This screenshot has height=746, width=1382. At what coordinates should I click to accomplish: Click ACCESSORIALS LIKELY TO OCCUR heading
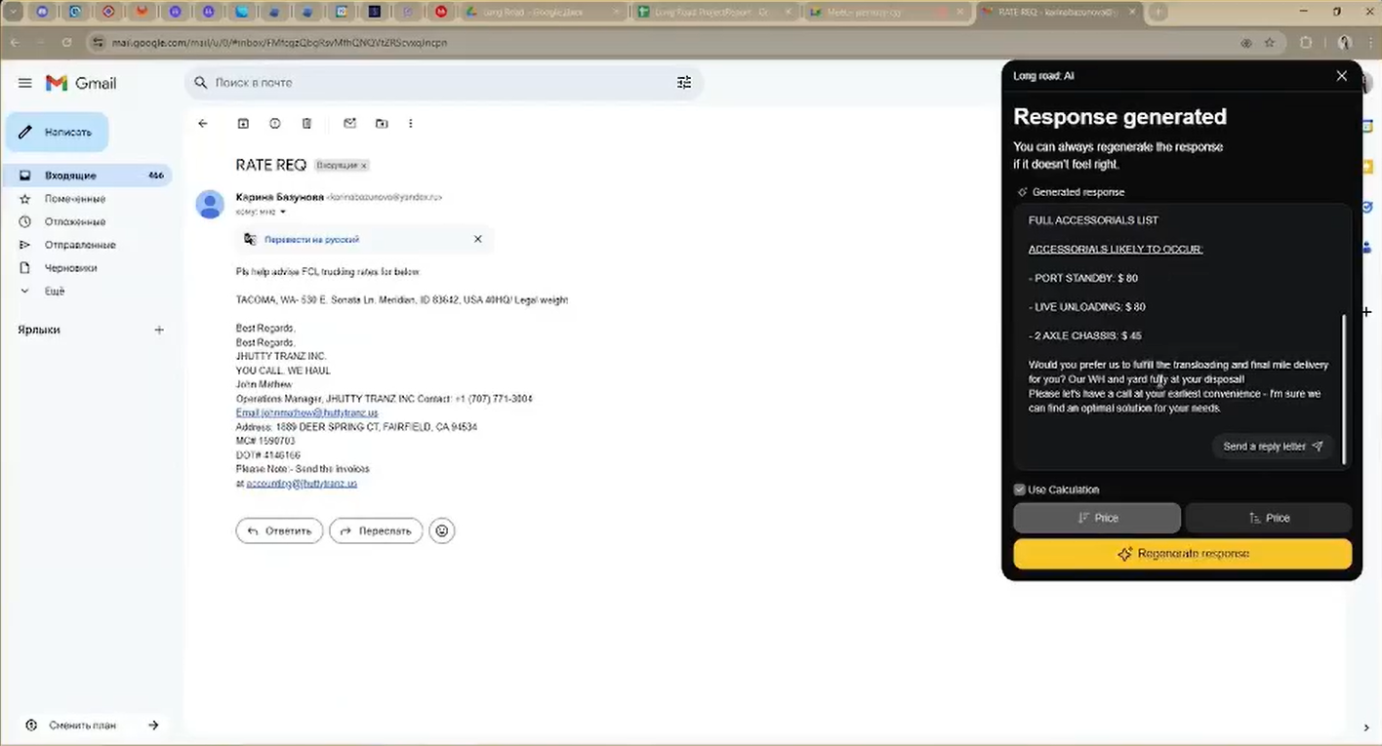tap(1116, 249)
